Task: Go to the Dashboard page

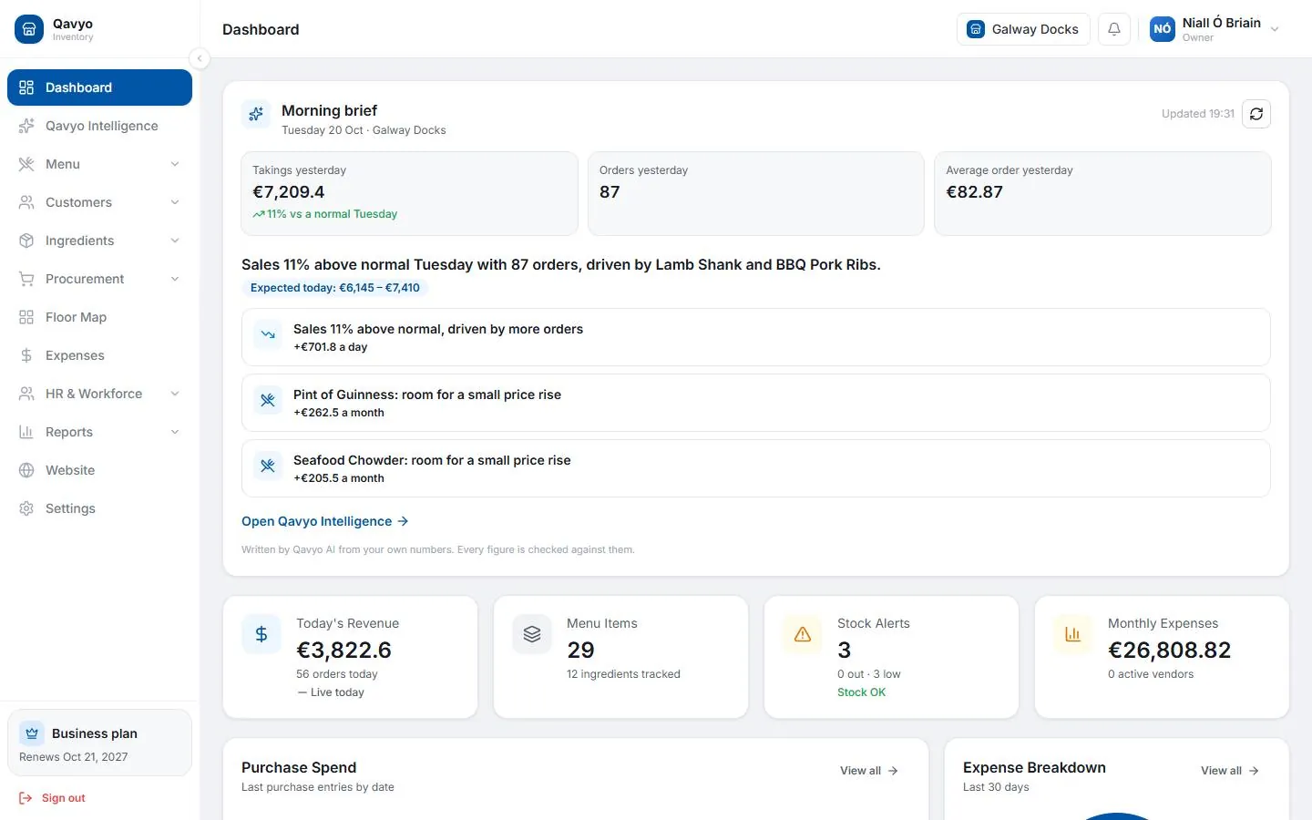Action: pyautogui.click(x=99, y=87)
